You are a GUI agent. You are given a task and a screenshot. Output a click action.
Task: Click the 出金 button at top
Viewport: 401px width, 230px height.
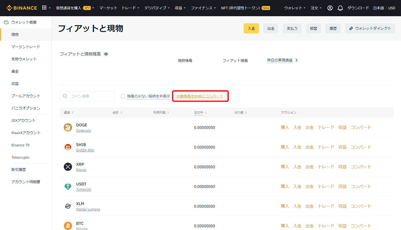pos(271,28)
